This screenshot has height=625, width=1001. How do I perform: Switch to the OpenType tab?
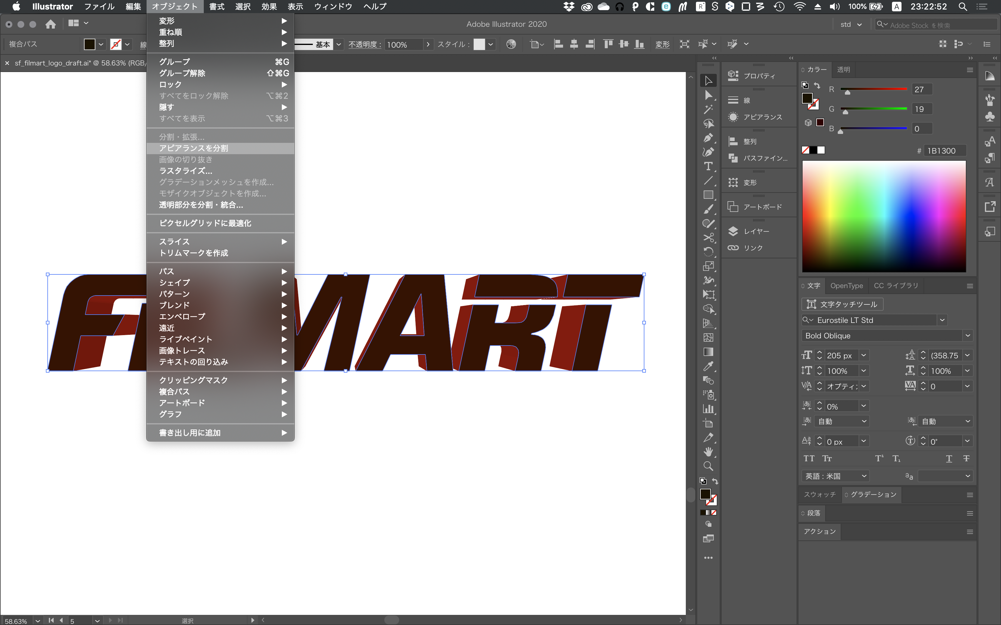click(x=846, y=286)
